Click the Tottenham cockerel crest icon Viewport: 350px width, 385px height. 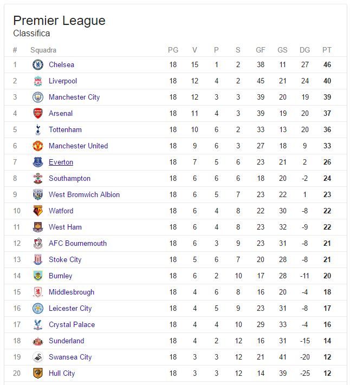(38, 129)
